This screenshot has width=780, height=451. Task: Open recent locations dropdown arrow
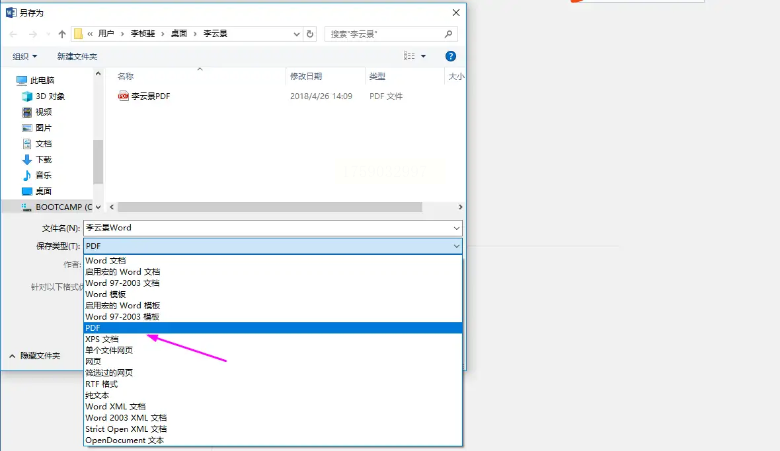point(48,34)
